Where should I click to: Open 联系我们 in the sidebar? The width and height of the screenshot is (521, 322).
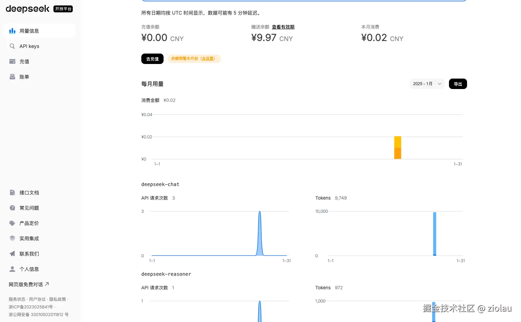point(39,254)
